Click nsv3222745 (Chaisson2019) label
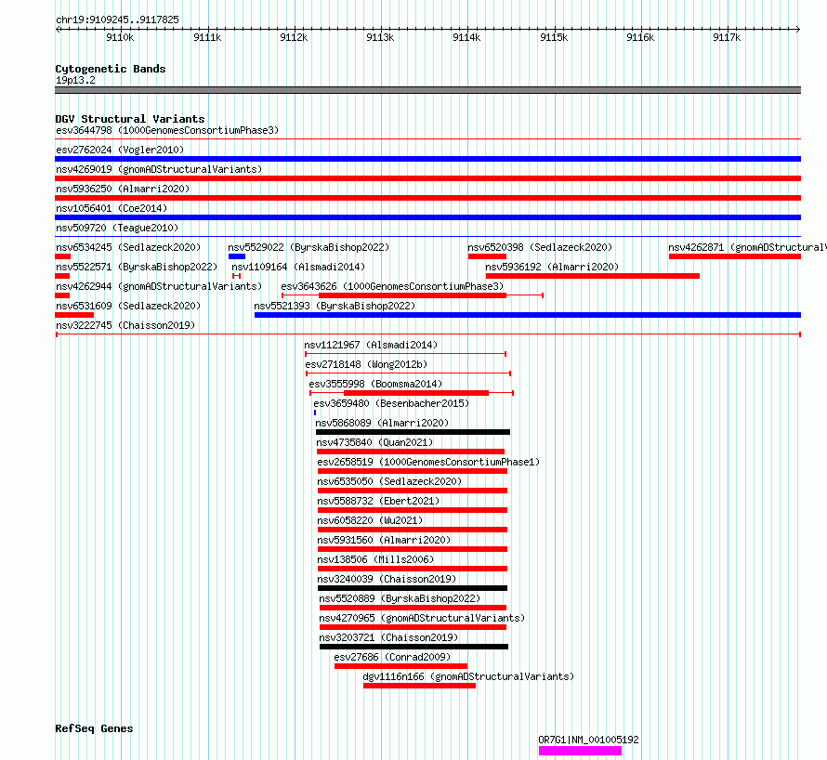Screen dimensions: 827x760 pyautogui.click(x=125, y=325)
